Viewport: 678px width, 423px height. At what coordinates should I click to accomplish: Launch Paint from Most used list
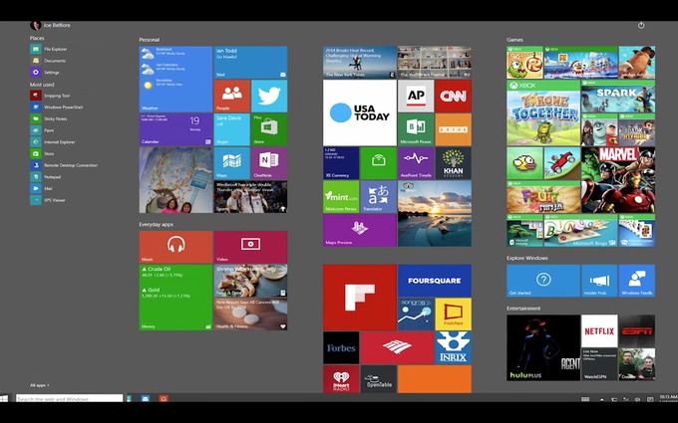tap(42, 130)
